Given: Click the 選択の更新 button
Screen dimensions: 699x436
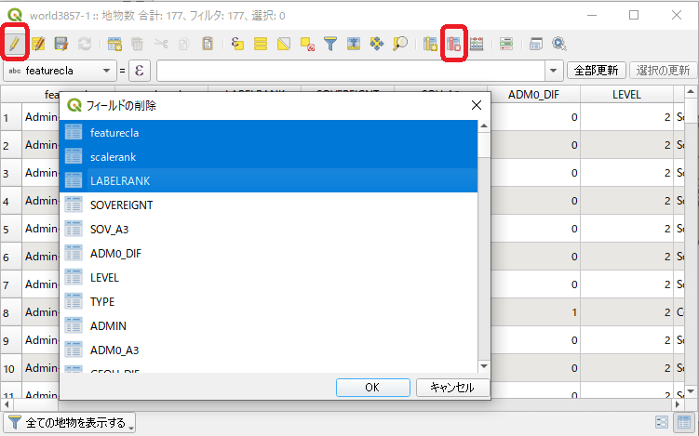Looking at the screenshot, I should click(663, 71).
